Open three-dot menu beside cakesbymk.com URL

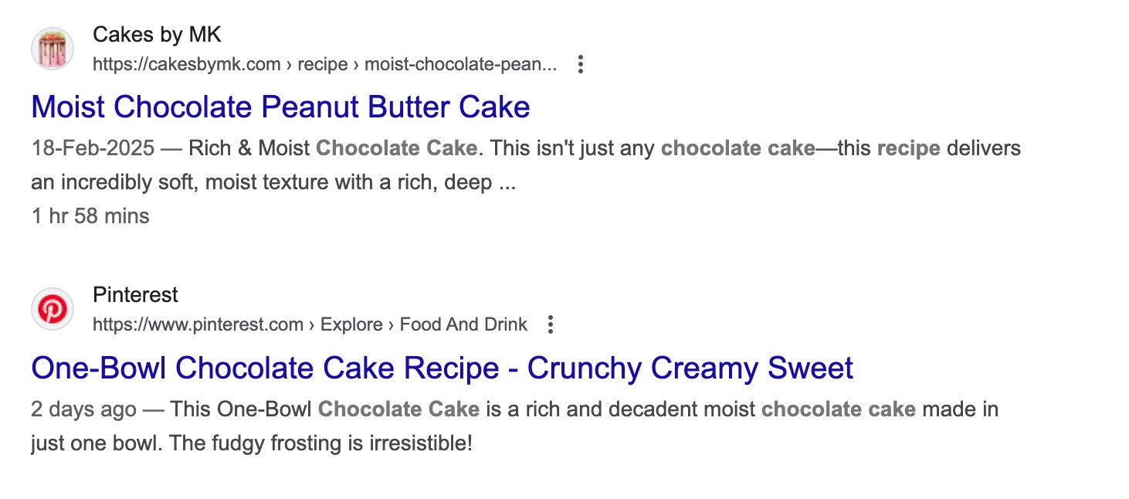(x=581, y=65)
